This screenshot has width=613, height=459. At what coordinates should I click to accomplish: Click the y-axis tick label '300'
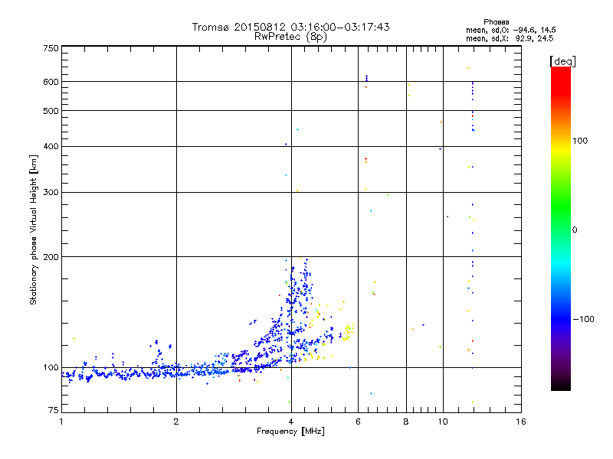(51, 193)
